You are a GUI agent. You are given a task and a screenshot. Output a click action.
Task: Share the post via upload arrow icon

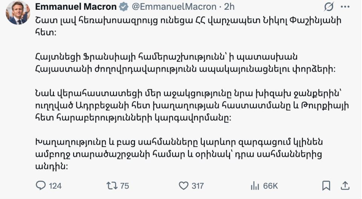click(345, 185)
